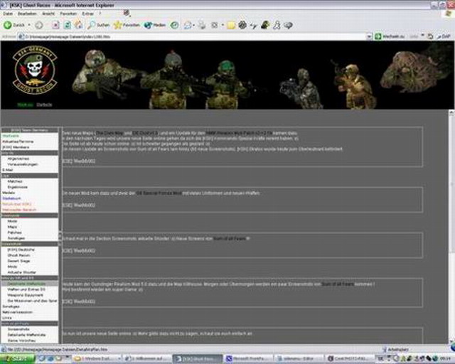Open the Datei menu
455x364 pixels.
9,14
